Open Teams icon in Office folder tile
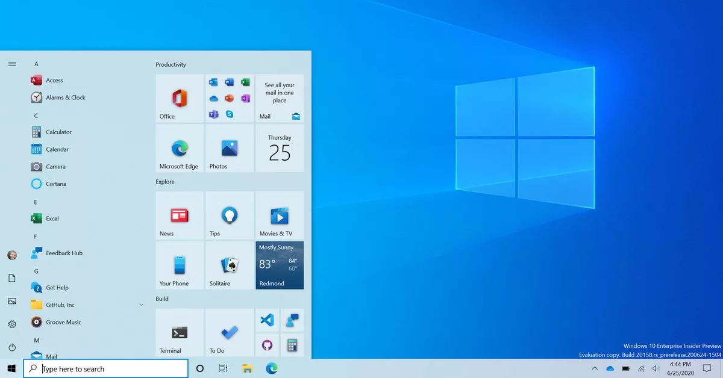Image resolution: width=723 pixels, height=378 pixels. click(214, 114)
